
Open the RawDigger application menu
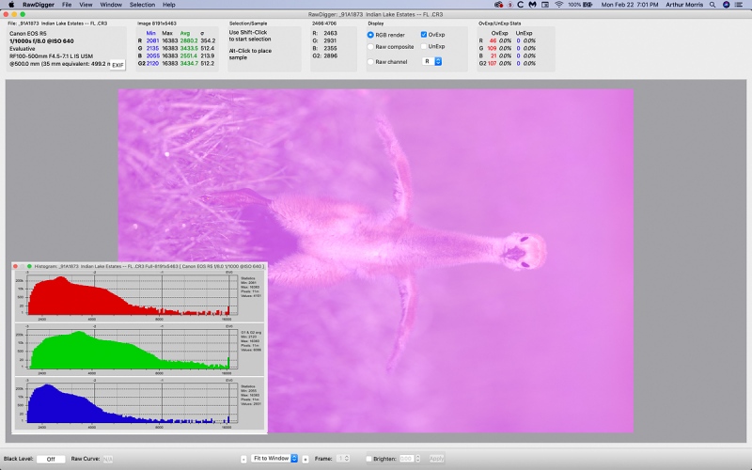tap(39, 5)
